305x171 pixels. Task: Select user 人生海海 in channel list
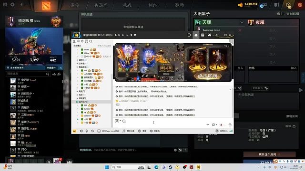point(88,74)
